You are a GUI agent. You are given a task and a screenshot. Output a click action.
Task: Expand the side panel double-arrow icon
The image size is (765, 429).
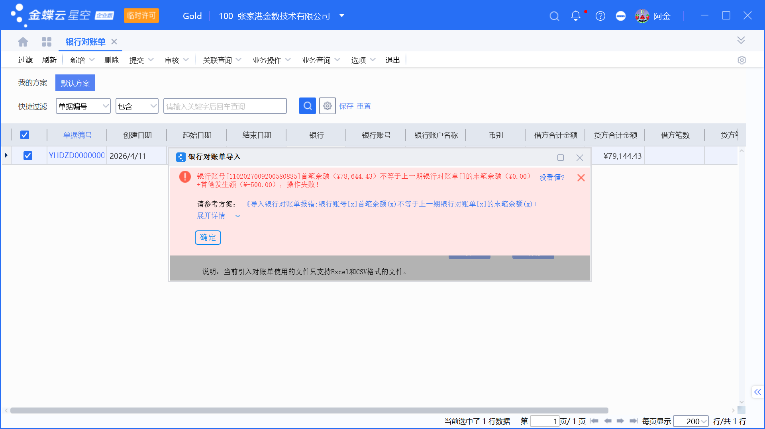coord(757,392)
